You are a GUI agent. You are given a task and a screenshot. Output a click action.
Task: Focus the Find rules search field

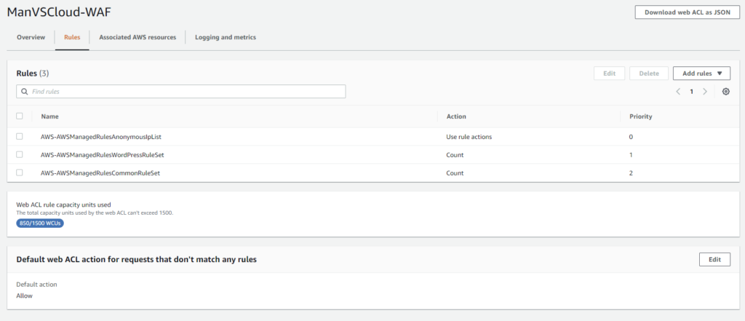pos(186,92)
